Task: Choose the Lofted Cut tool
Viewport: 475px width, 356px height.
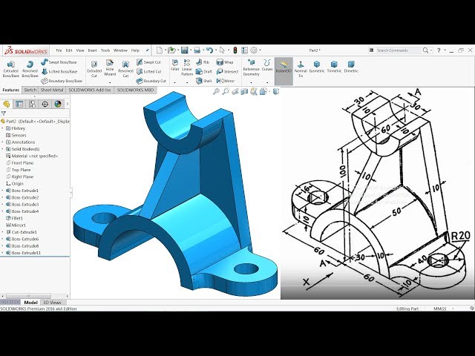Action: point(148,71)
